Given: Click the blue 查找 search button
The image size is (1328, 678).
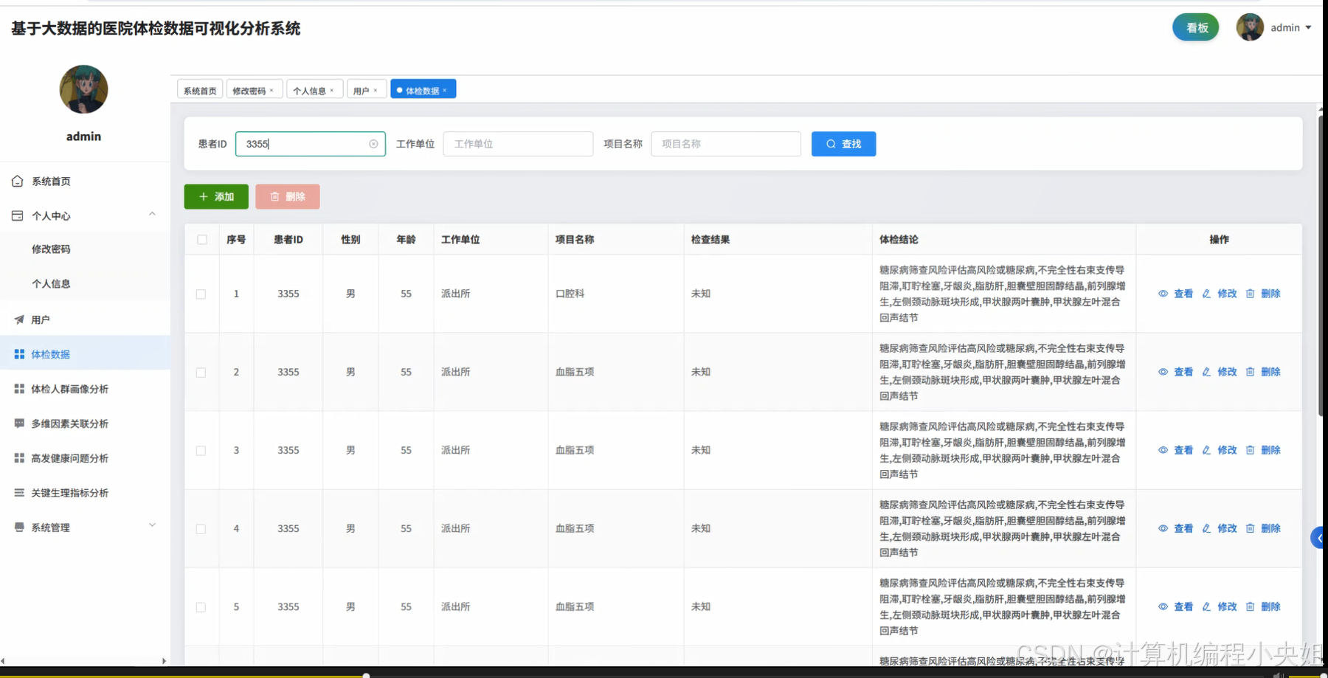Looking at the screenshot, I should tap(843, 144).
